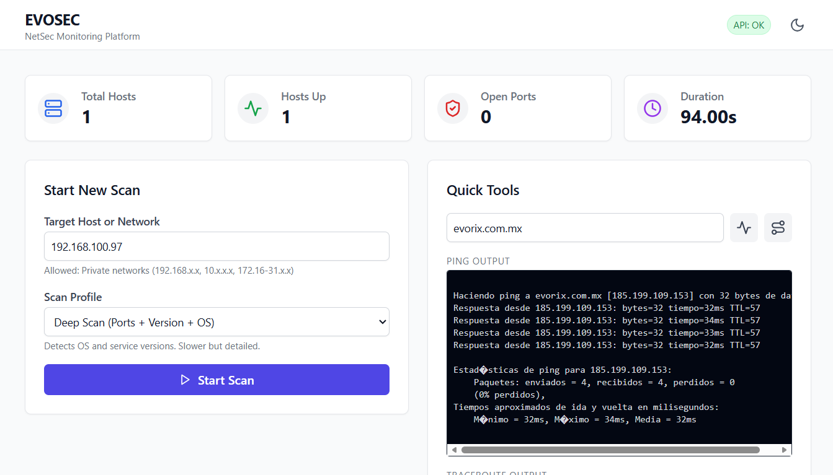Click the Target Host or Network input field
This screenshot has height=475, width=833.
(x=216, y=246)
